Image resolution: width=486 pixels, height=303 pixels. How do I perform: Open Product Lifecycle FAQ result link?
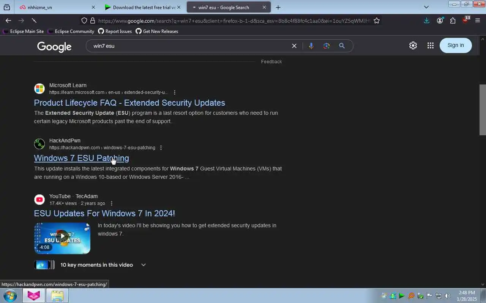click(x=129, y=103)
